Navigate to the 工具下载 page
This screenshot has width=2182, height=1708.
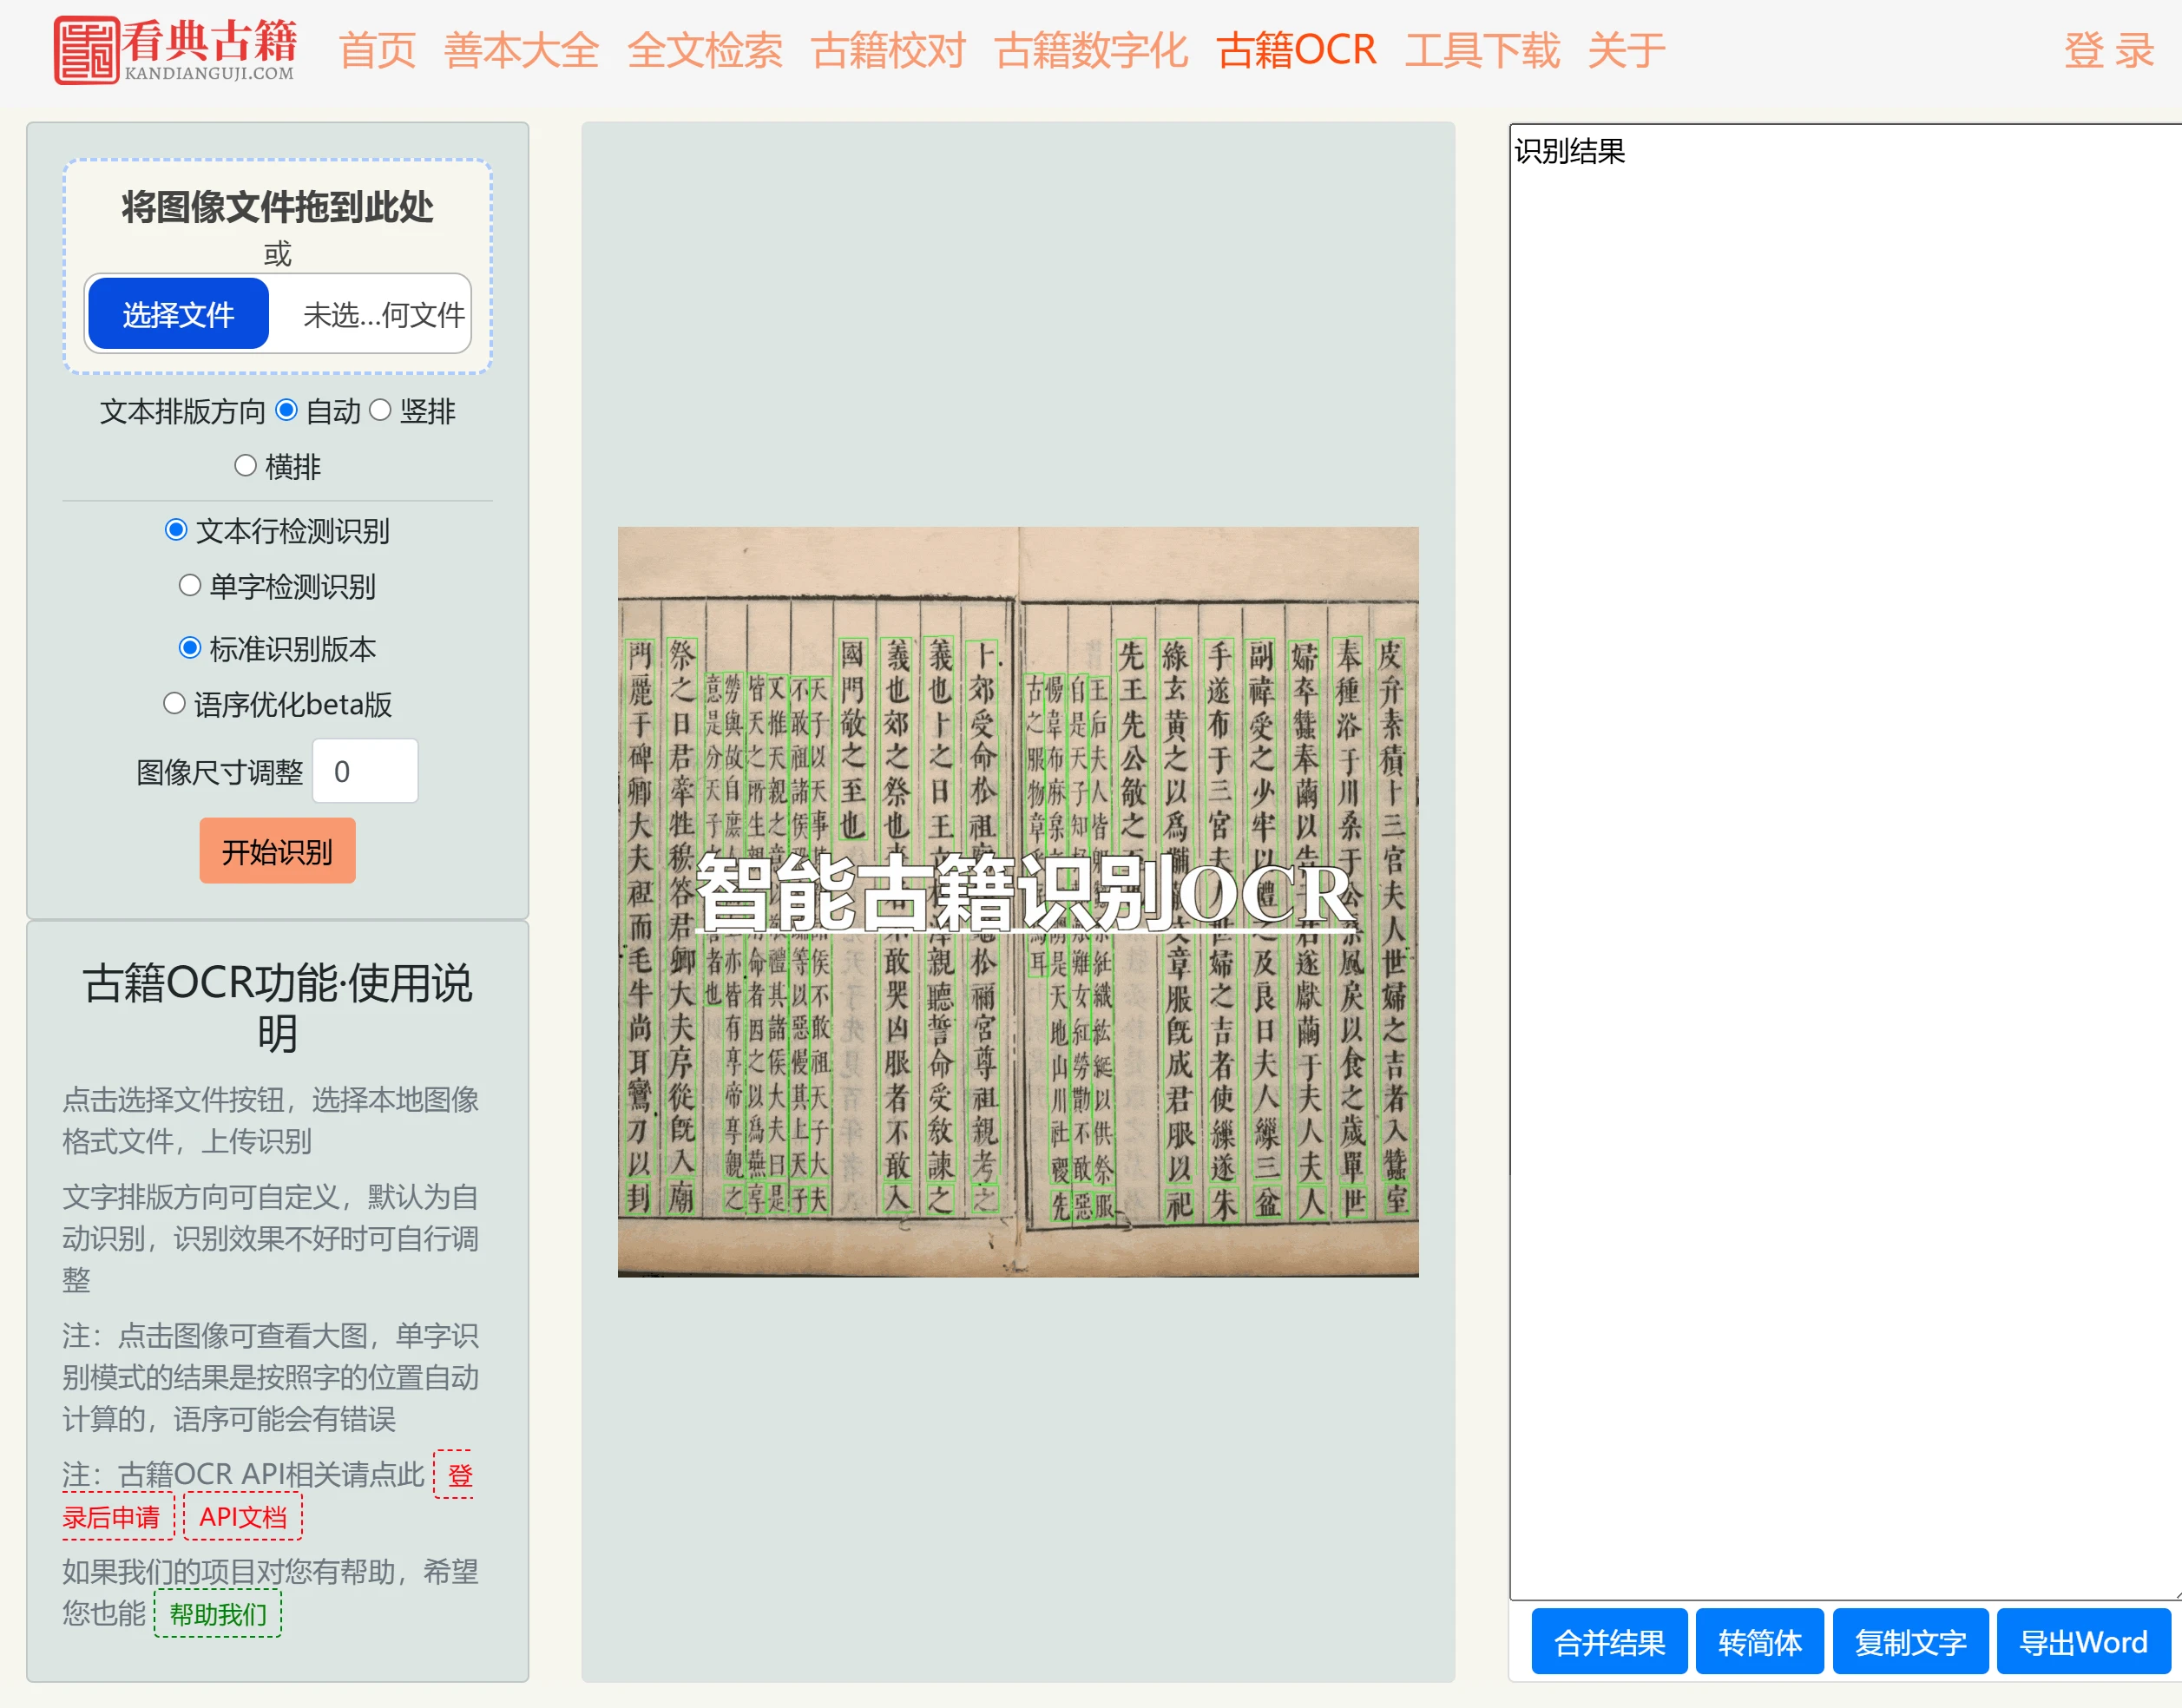tap(1481, 50)
